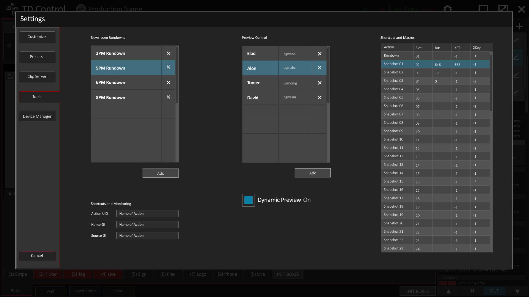
Task: Focus the Source GI text field
Action: (x=147, y=236)
